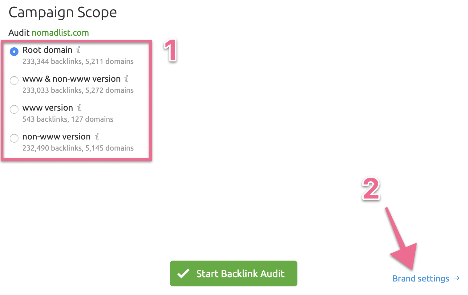The width and height of the screenshot is (468, 295).
Task: Open the Brand settings link
Action: [421, 278]
